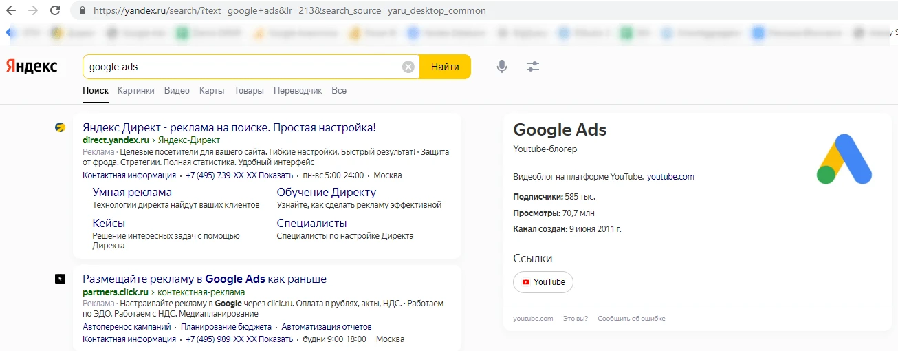Click the Google Ads logo image
The width and height of the screenshot is (898, 351).
point(844,159)
